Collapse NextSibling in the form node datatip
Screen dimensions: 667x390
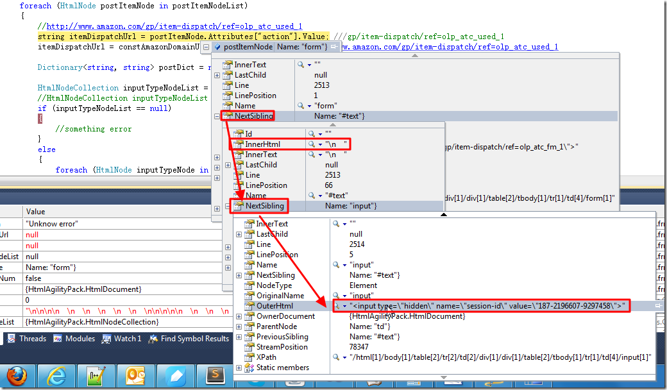pyautogui.click(x=217, y=116)
